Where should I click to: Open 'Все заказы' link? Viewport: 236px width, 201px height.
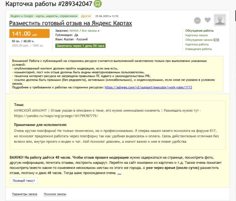[89, 31]
